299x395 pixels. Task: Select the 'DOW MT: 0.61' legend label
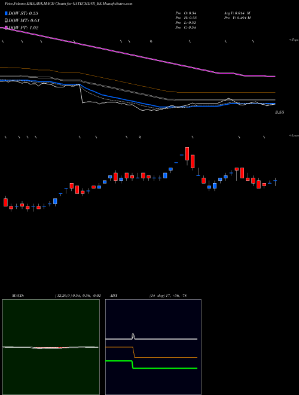click(x=24, y=21)
